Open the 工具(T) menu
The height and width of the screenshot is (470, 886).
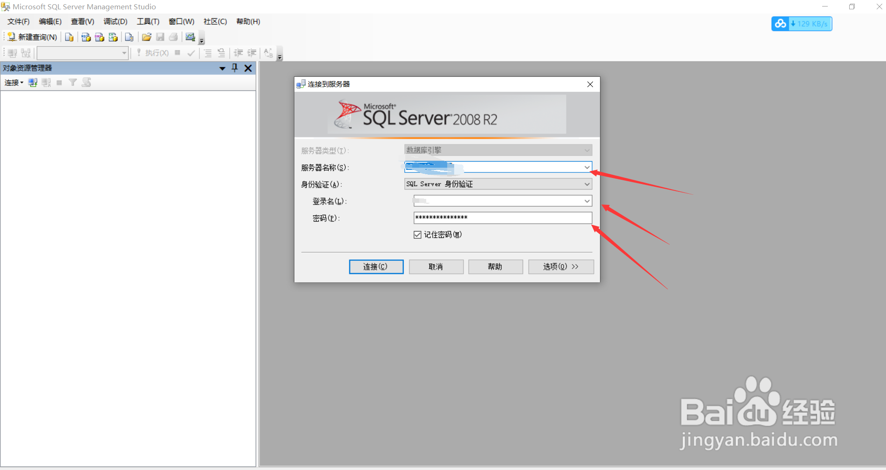pyautogui.click(x=148, y=21)
